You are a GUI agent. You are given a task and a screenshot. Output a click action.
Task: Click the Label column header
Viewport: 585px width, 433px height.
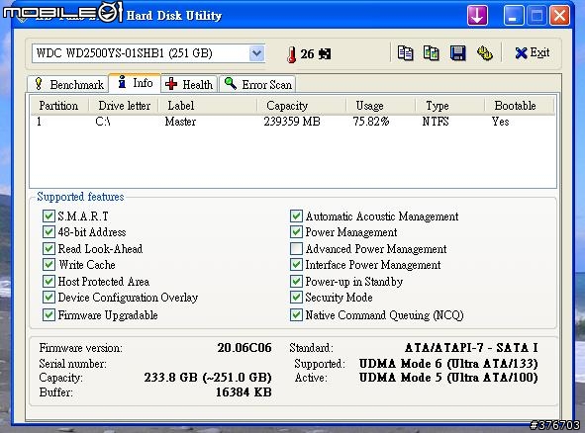(208, 106)
